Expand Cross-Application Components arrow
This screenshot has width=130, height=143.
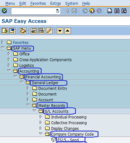(9, 59)
